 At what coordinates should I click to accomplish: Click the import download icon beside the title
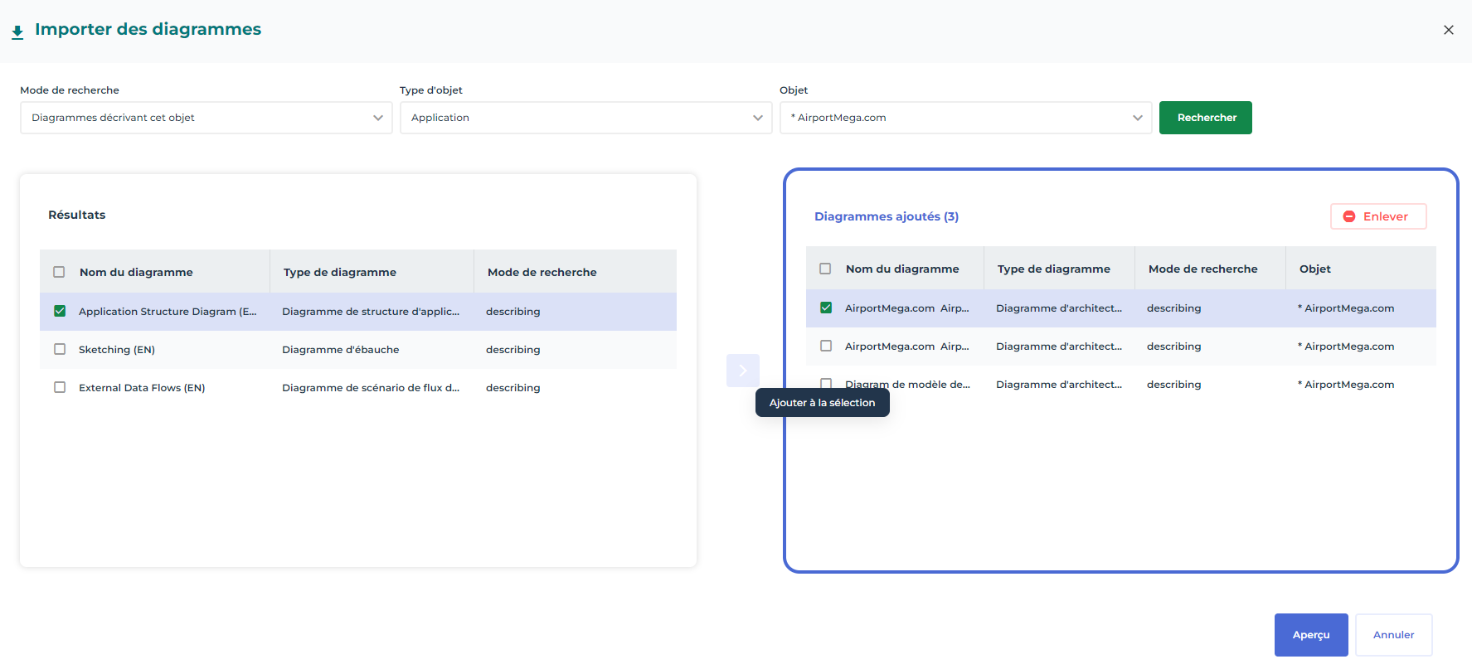pyautogui.click(x=17, y=32)
